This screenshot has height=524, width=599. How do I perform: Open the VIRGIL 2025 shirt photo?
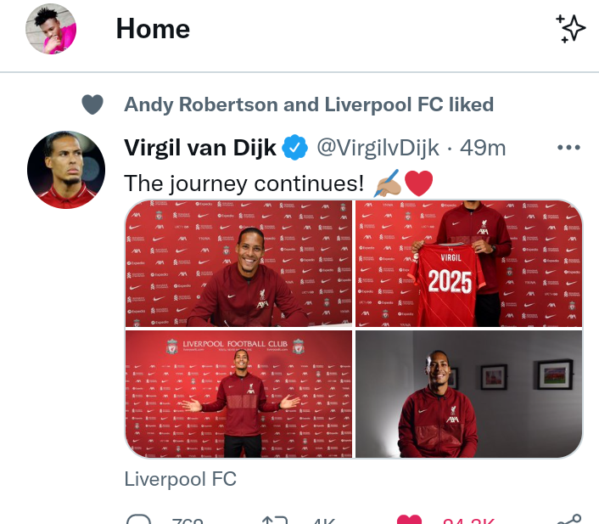click(x=468, y=263)
